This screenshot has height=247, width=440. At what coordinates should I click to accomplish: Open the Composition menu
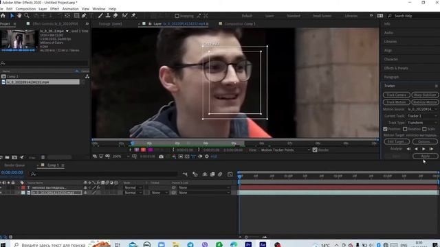click(25, 9)
